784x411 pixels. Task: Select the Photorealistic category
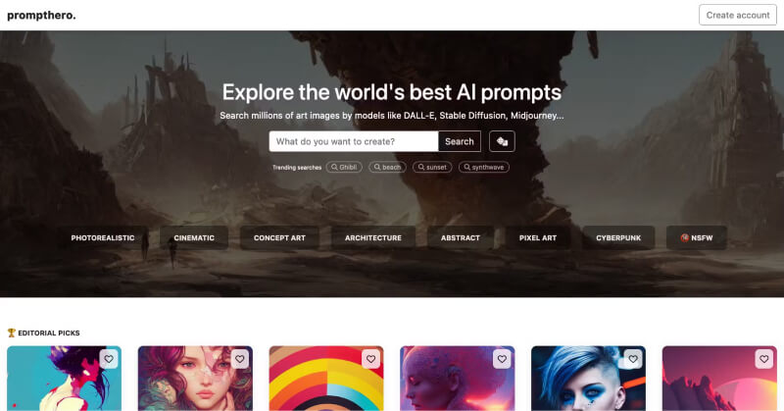coord(103,237)
